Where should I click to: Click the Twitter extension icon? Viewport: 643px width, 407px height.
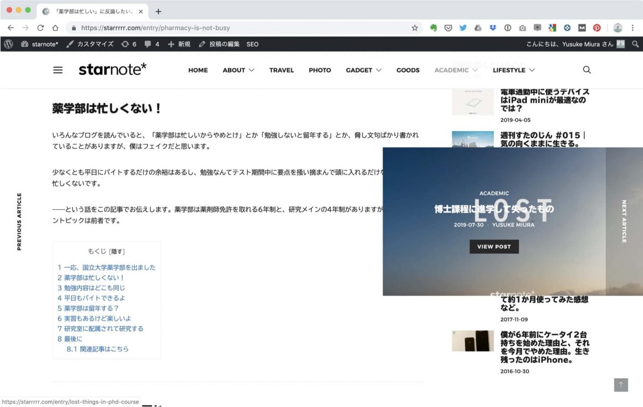pyautogui.click(x=463, y=28)
